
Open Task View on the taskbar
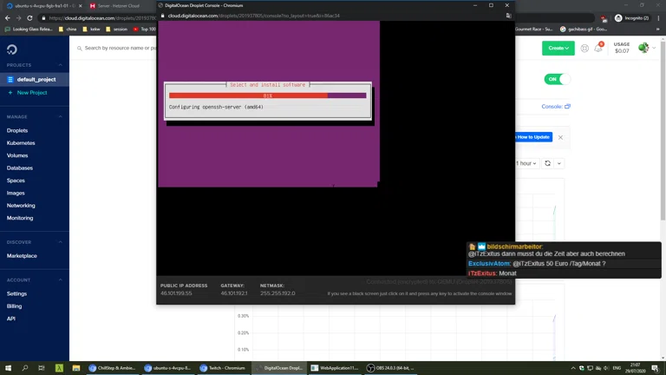(42, 368)
